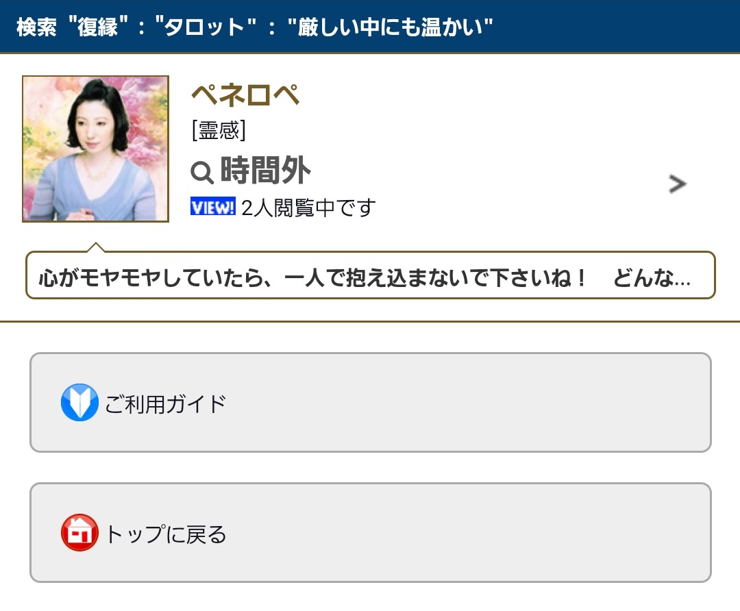Screen dimensions: 740x611
Task: Expand ペネロペ details with the right chevron
Action: coord(677,184)
